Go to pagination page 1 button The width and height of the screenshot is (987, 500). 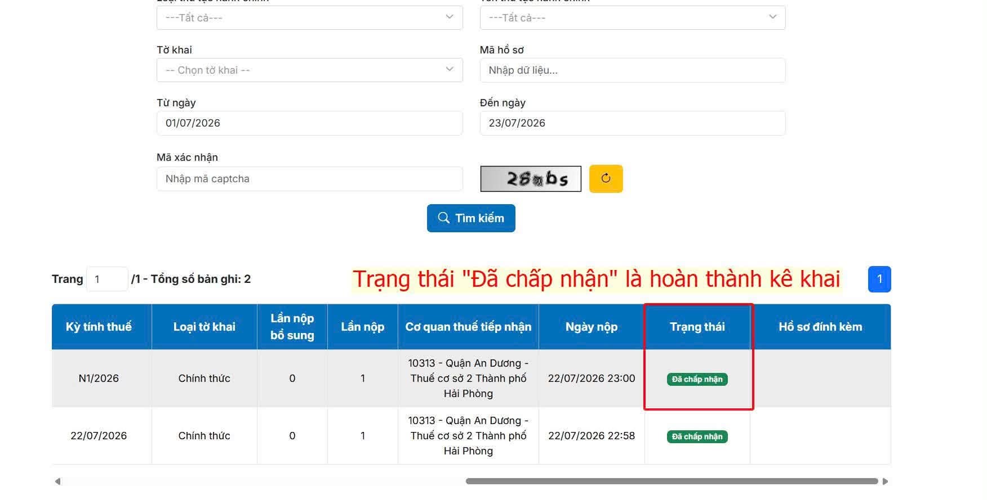click(879, 279)
